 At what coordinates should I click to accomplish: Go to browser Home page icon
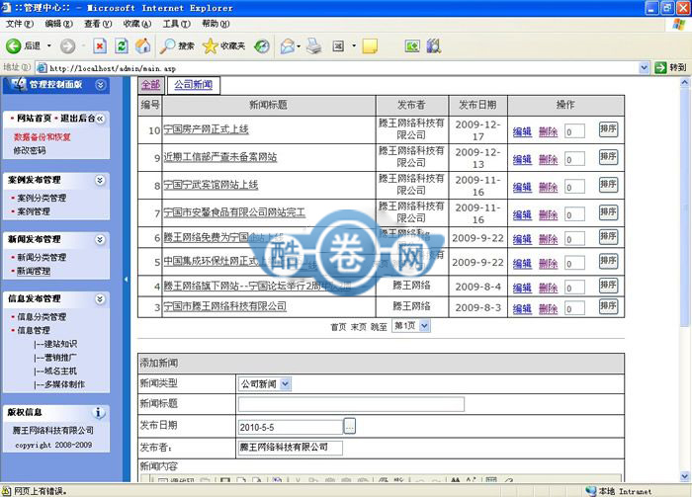coord(142,45)
